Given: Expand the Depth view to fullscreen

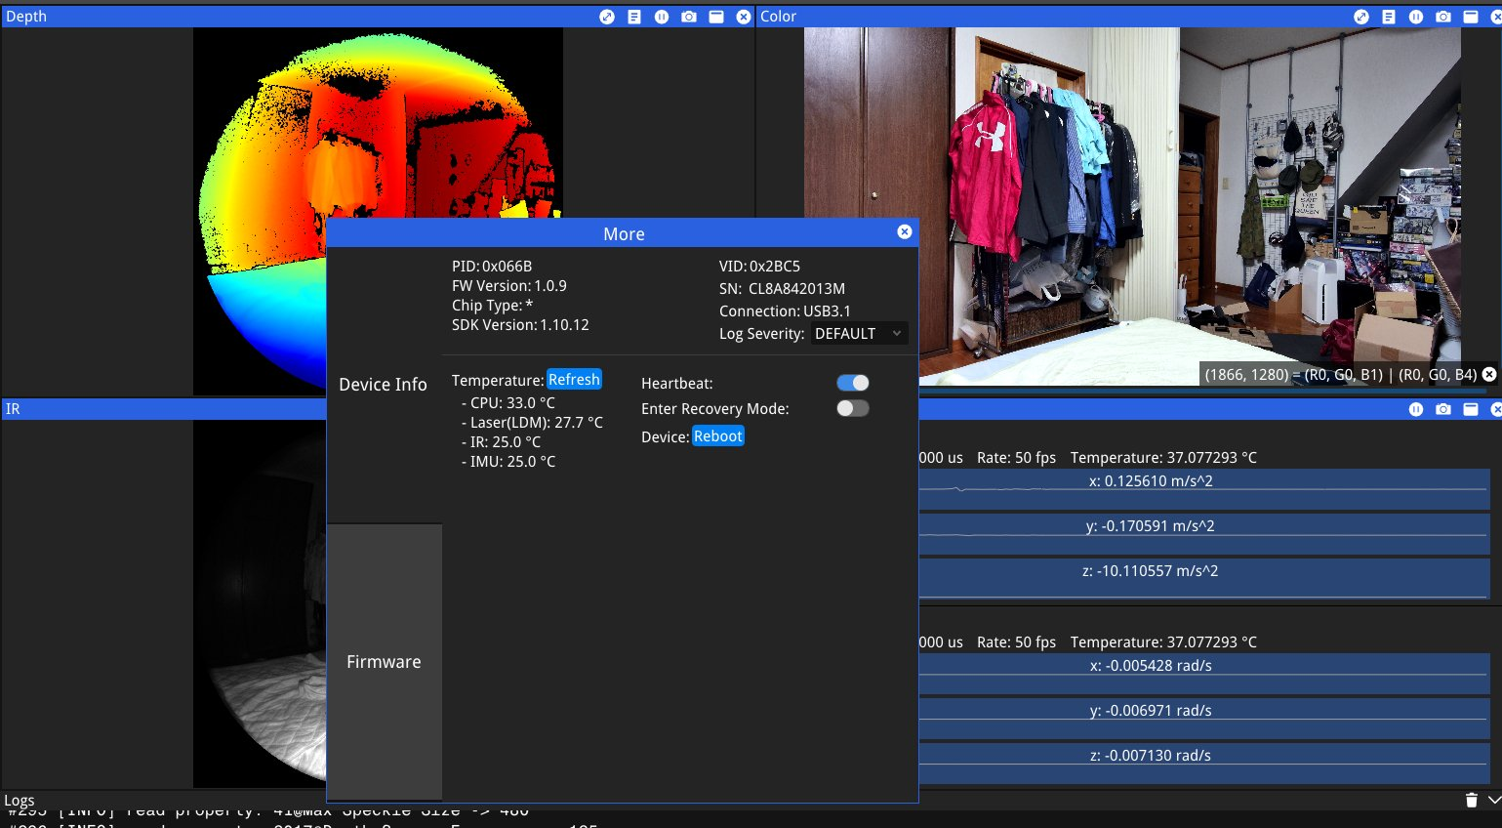Looking at the screenshot, I should pos(607,17).
